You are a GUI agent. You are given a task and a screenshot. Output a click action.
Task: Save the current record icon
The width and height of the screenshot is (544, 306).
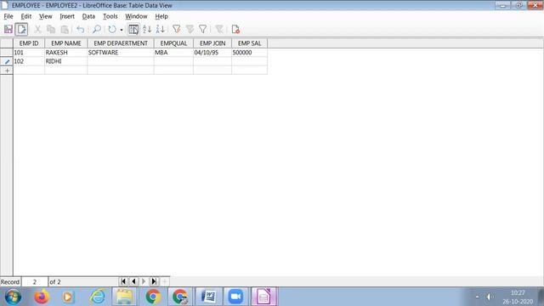tap(8, 30)
